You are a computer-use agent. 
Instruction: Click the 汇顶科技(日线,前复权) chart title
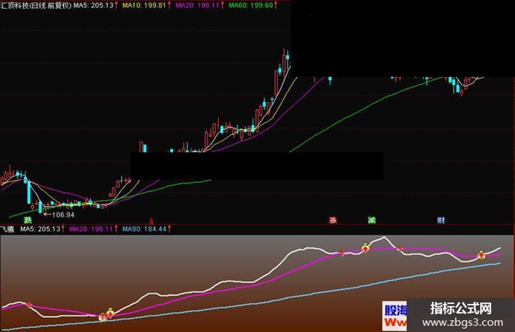point(35,5)
